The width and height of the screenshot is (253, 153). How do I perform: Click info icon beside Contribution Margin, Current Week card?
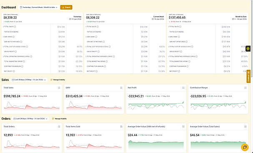click(105, 66)
